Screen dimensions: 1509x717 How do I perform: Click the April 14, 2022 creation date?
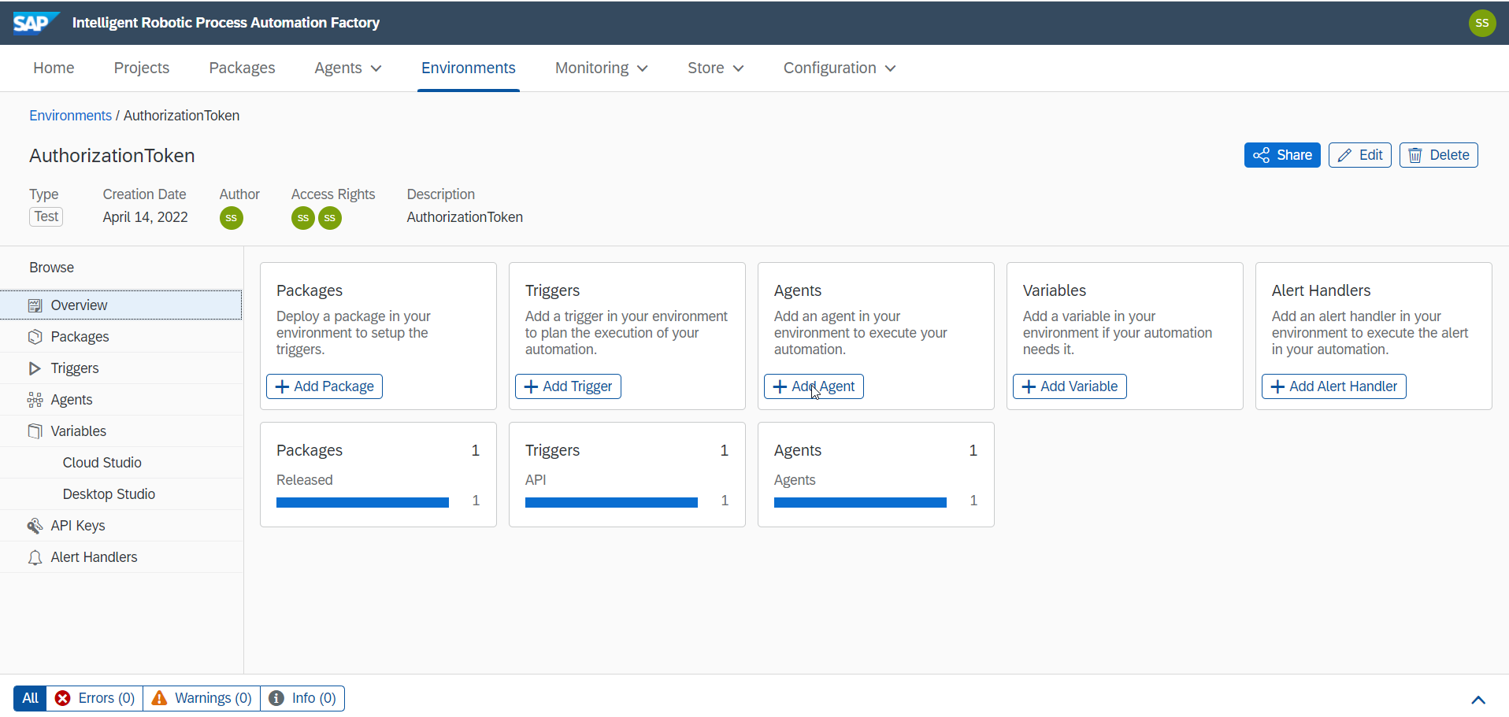[145, 217]
